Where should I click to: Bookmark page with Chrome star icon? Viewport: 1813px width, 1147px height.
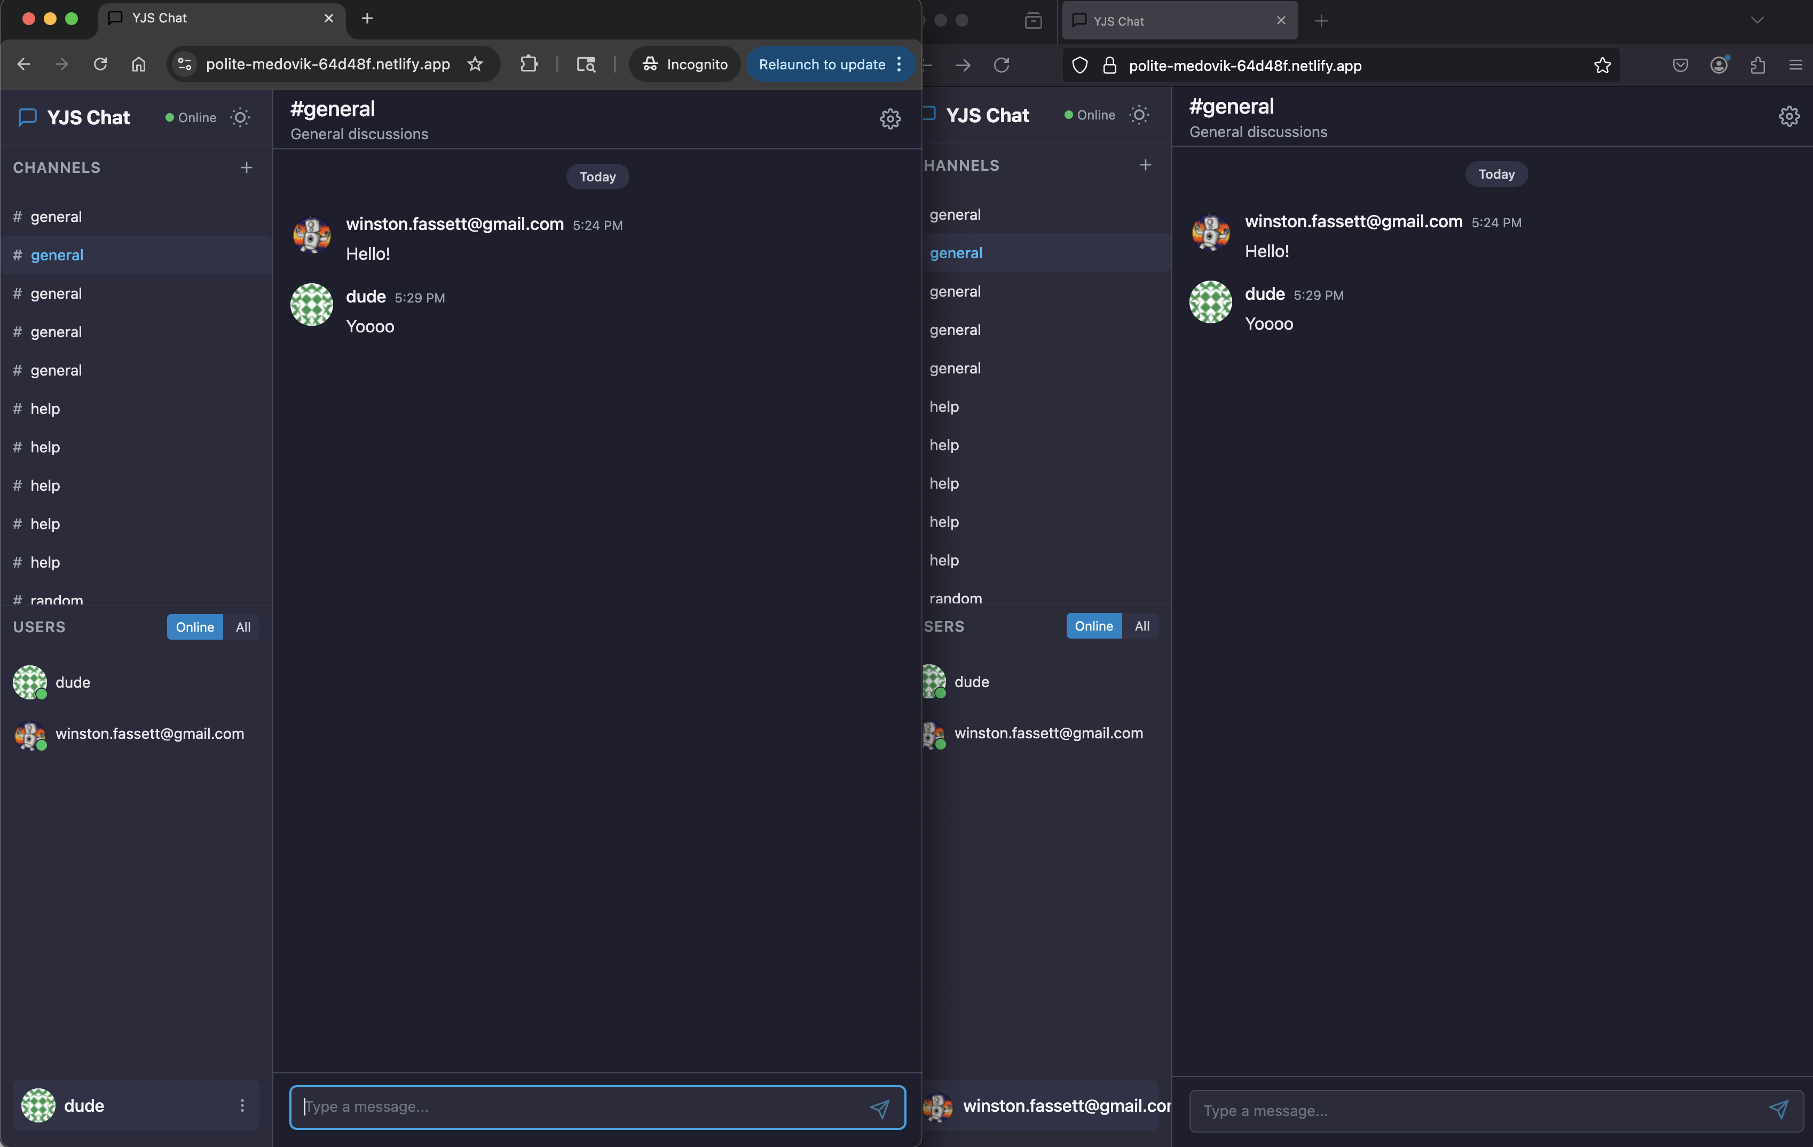point(475,65)
